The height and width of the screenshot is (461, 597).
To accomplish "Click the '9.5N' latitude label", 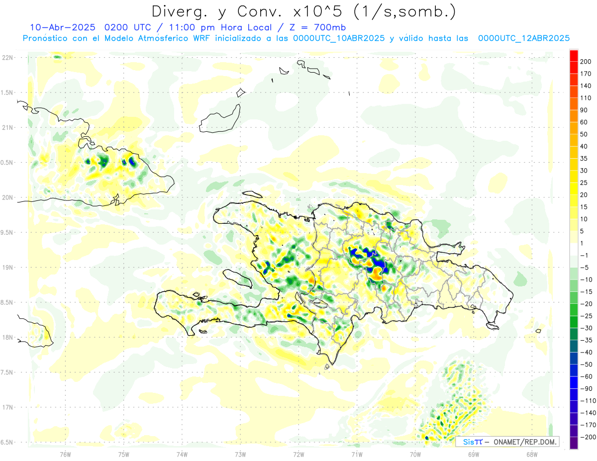I will pyautogui.click(x=7, y=232).
